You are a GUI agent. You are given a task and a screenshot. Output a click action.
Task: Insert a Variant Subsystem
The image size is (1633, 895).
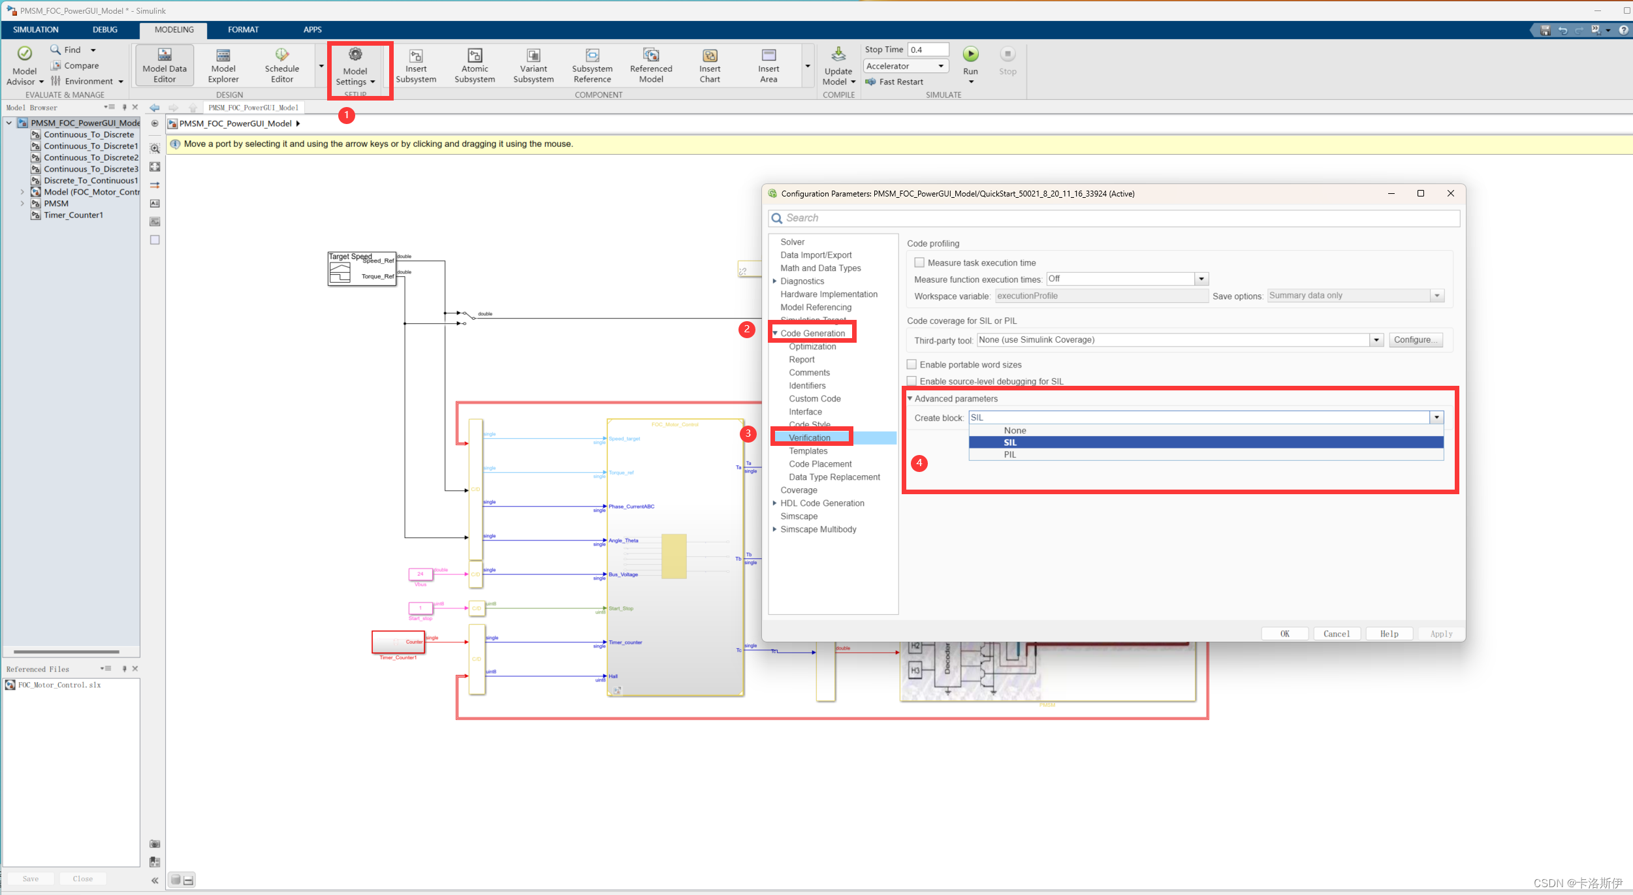pyautogui.click(x=533, y=65)
